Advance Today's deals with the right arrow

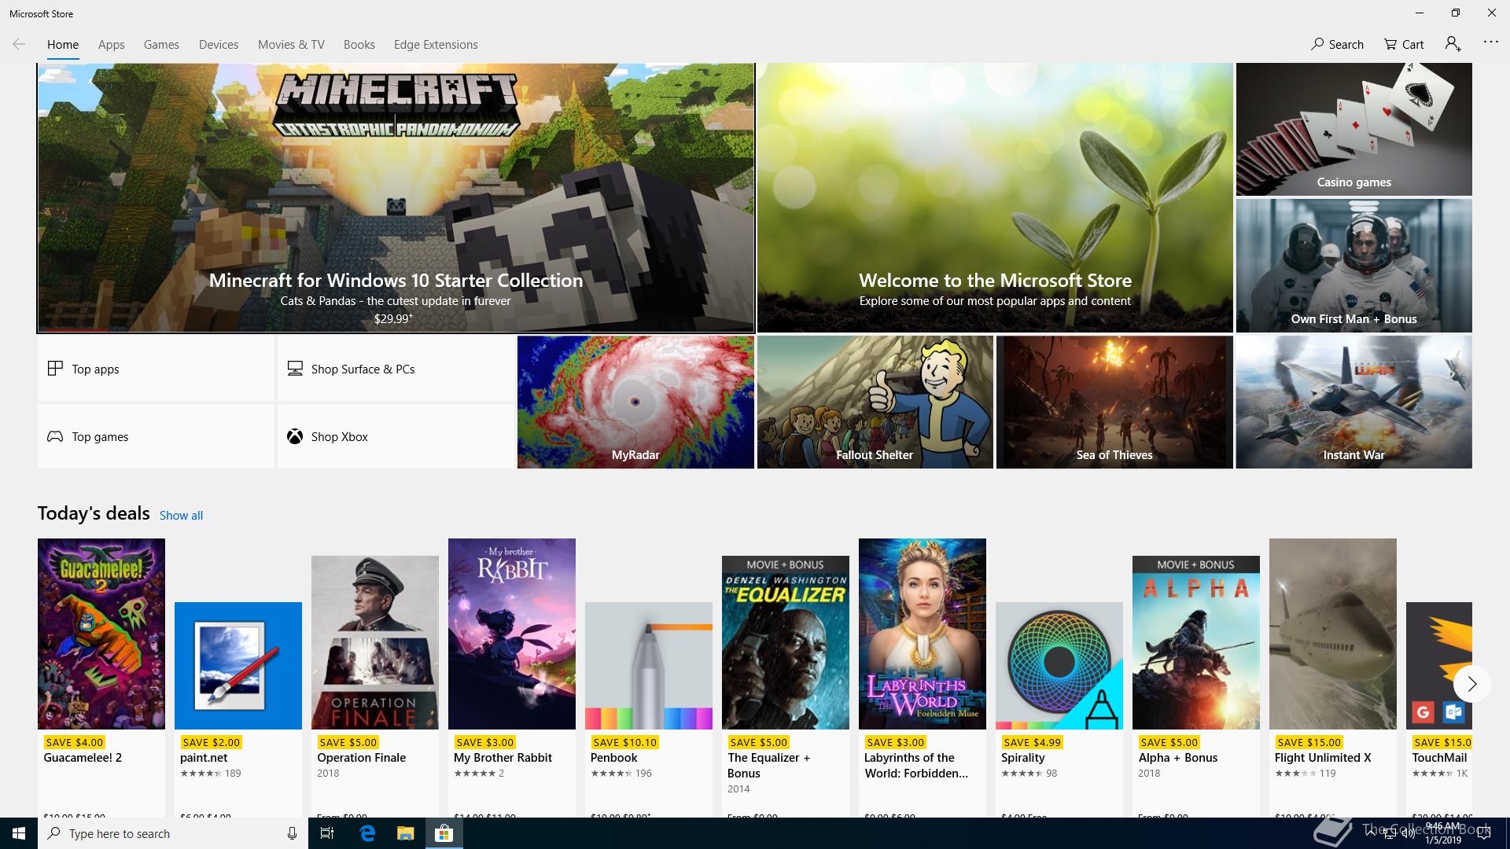pyautogui.click(x=1471, y=684)
